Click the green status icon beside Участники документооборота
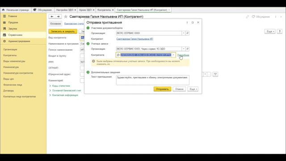Screen dimensions: 286x161 88,28
